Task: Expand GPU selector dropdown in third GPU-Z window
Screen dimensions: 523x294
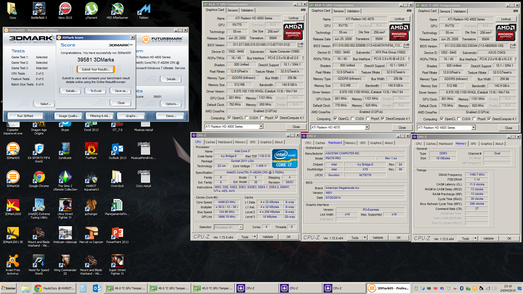Action: click(473, 128)
